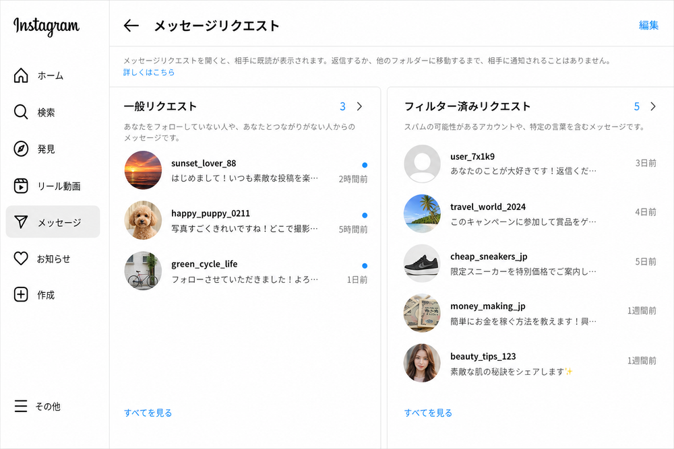The image size is (674, 449).
Task: Click the reels video icon
Action: [x=21, y=186]
